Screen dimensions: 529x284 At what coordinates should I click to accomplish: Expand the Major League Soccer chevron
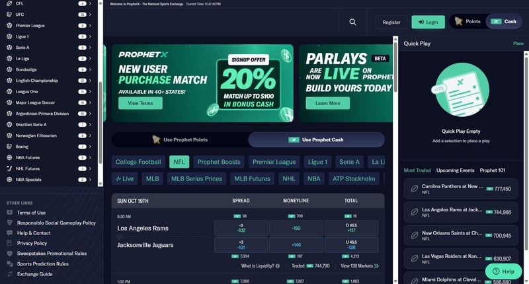click(x=90, y=102)
